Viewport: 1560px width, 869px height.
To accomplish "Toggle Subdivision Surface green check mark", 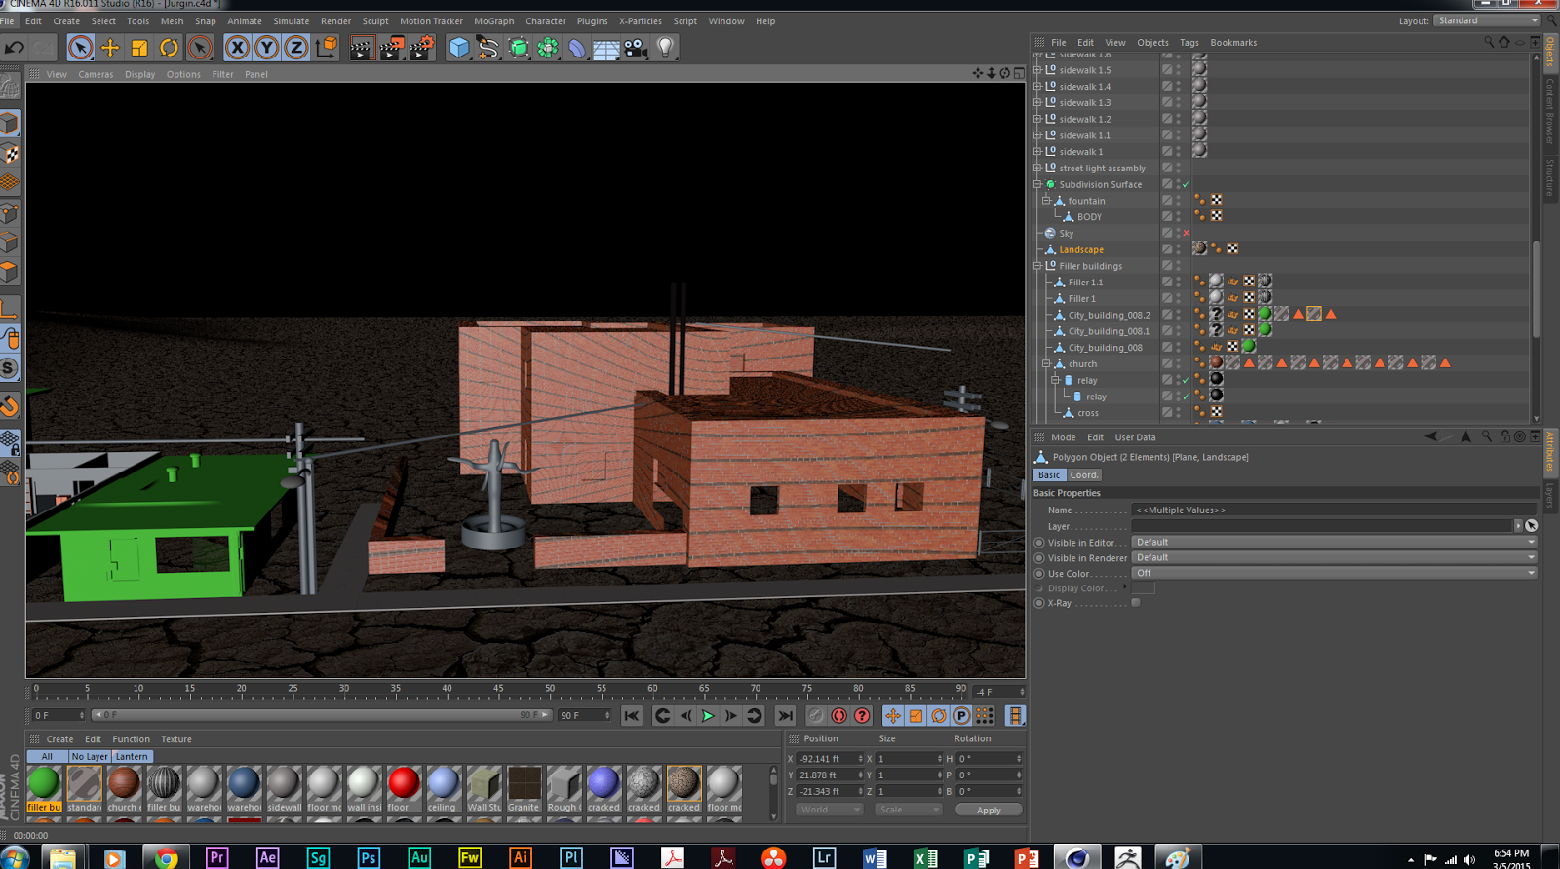I will [x=1187, y=185].
